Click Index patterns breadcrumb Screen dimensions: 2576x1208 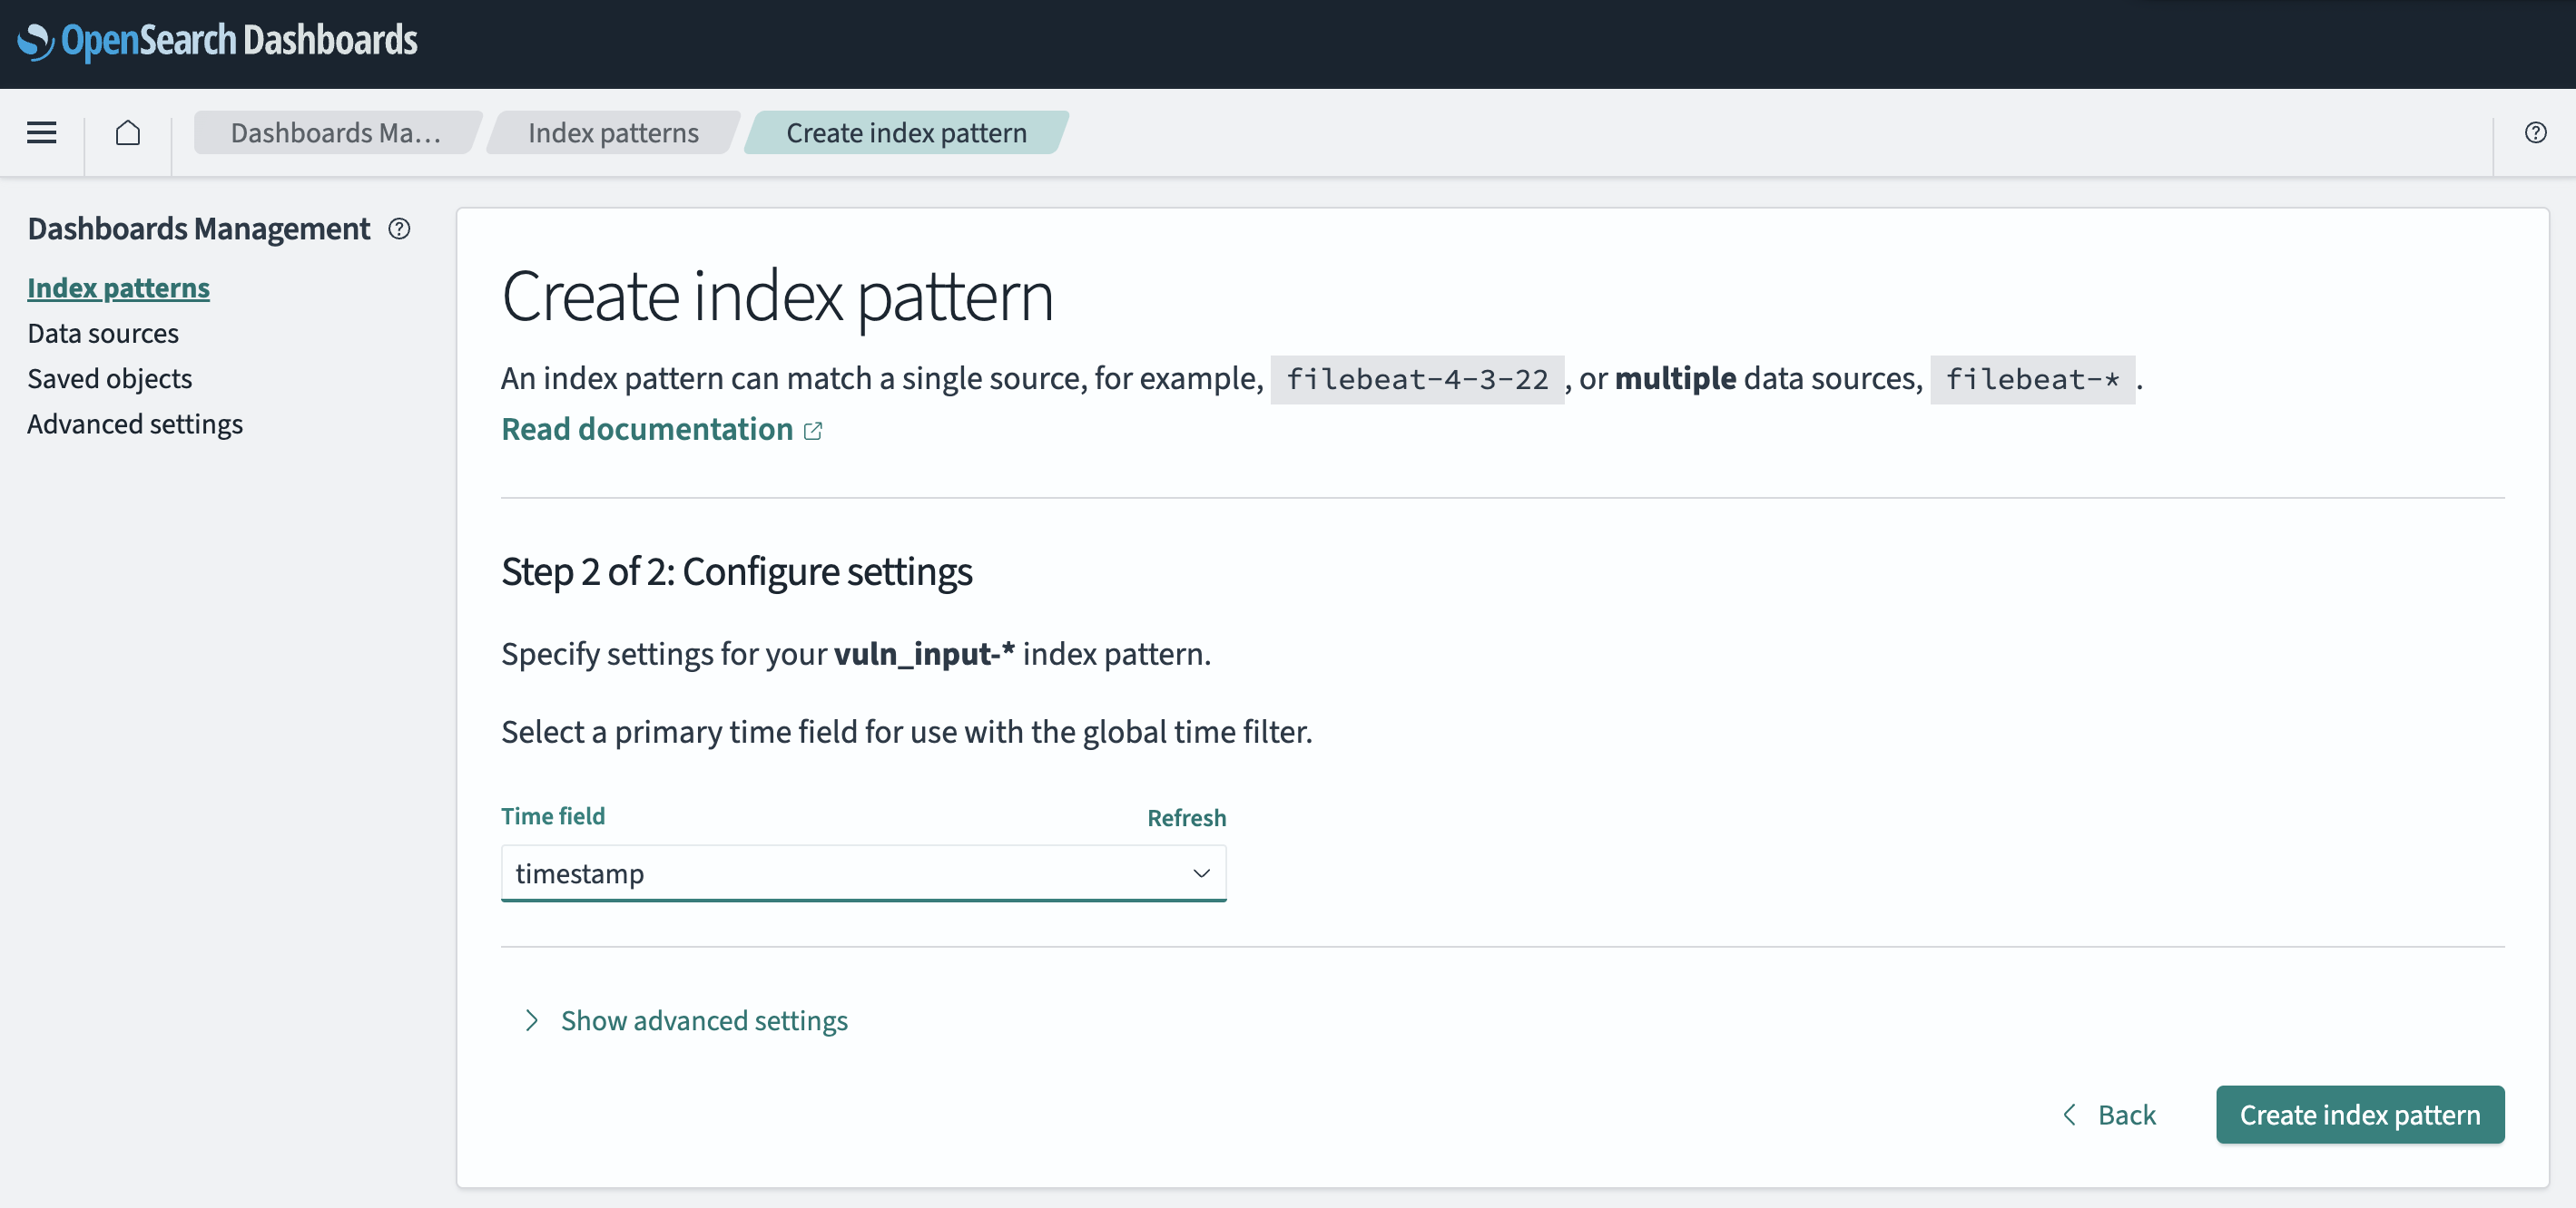613,133
